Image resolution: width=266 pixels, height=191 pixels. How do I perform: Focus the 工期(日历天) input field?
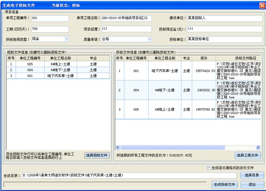click(50, 29)
